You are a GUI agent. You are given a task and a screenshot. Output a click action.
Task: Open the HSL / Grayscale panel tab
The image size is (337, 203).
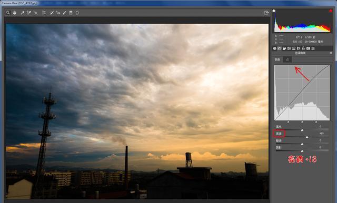click(x=289, y=48)
